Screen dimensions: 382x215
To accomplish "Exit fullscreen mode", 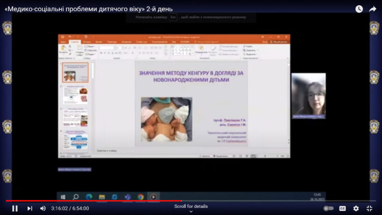I will pos(369,208).
